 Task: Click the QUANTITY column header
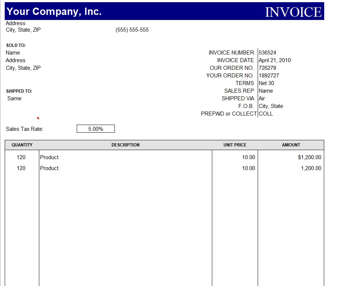[22, 145]
